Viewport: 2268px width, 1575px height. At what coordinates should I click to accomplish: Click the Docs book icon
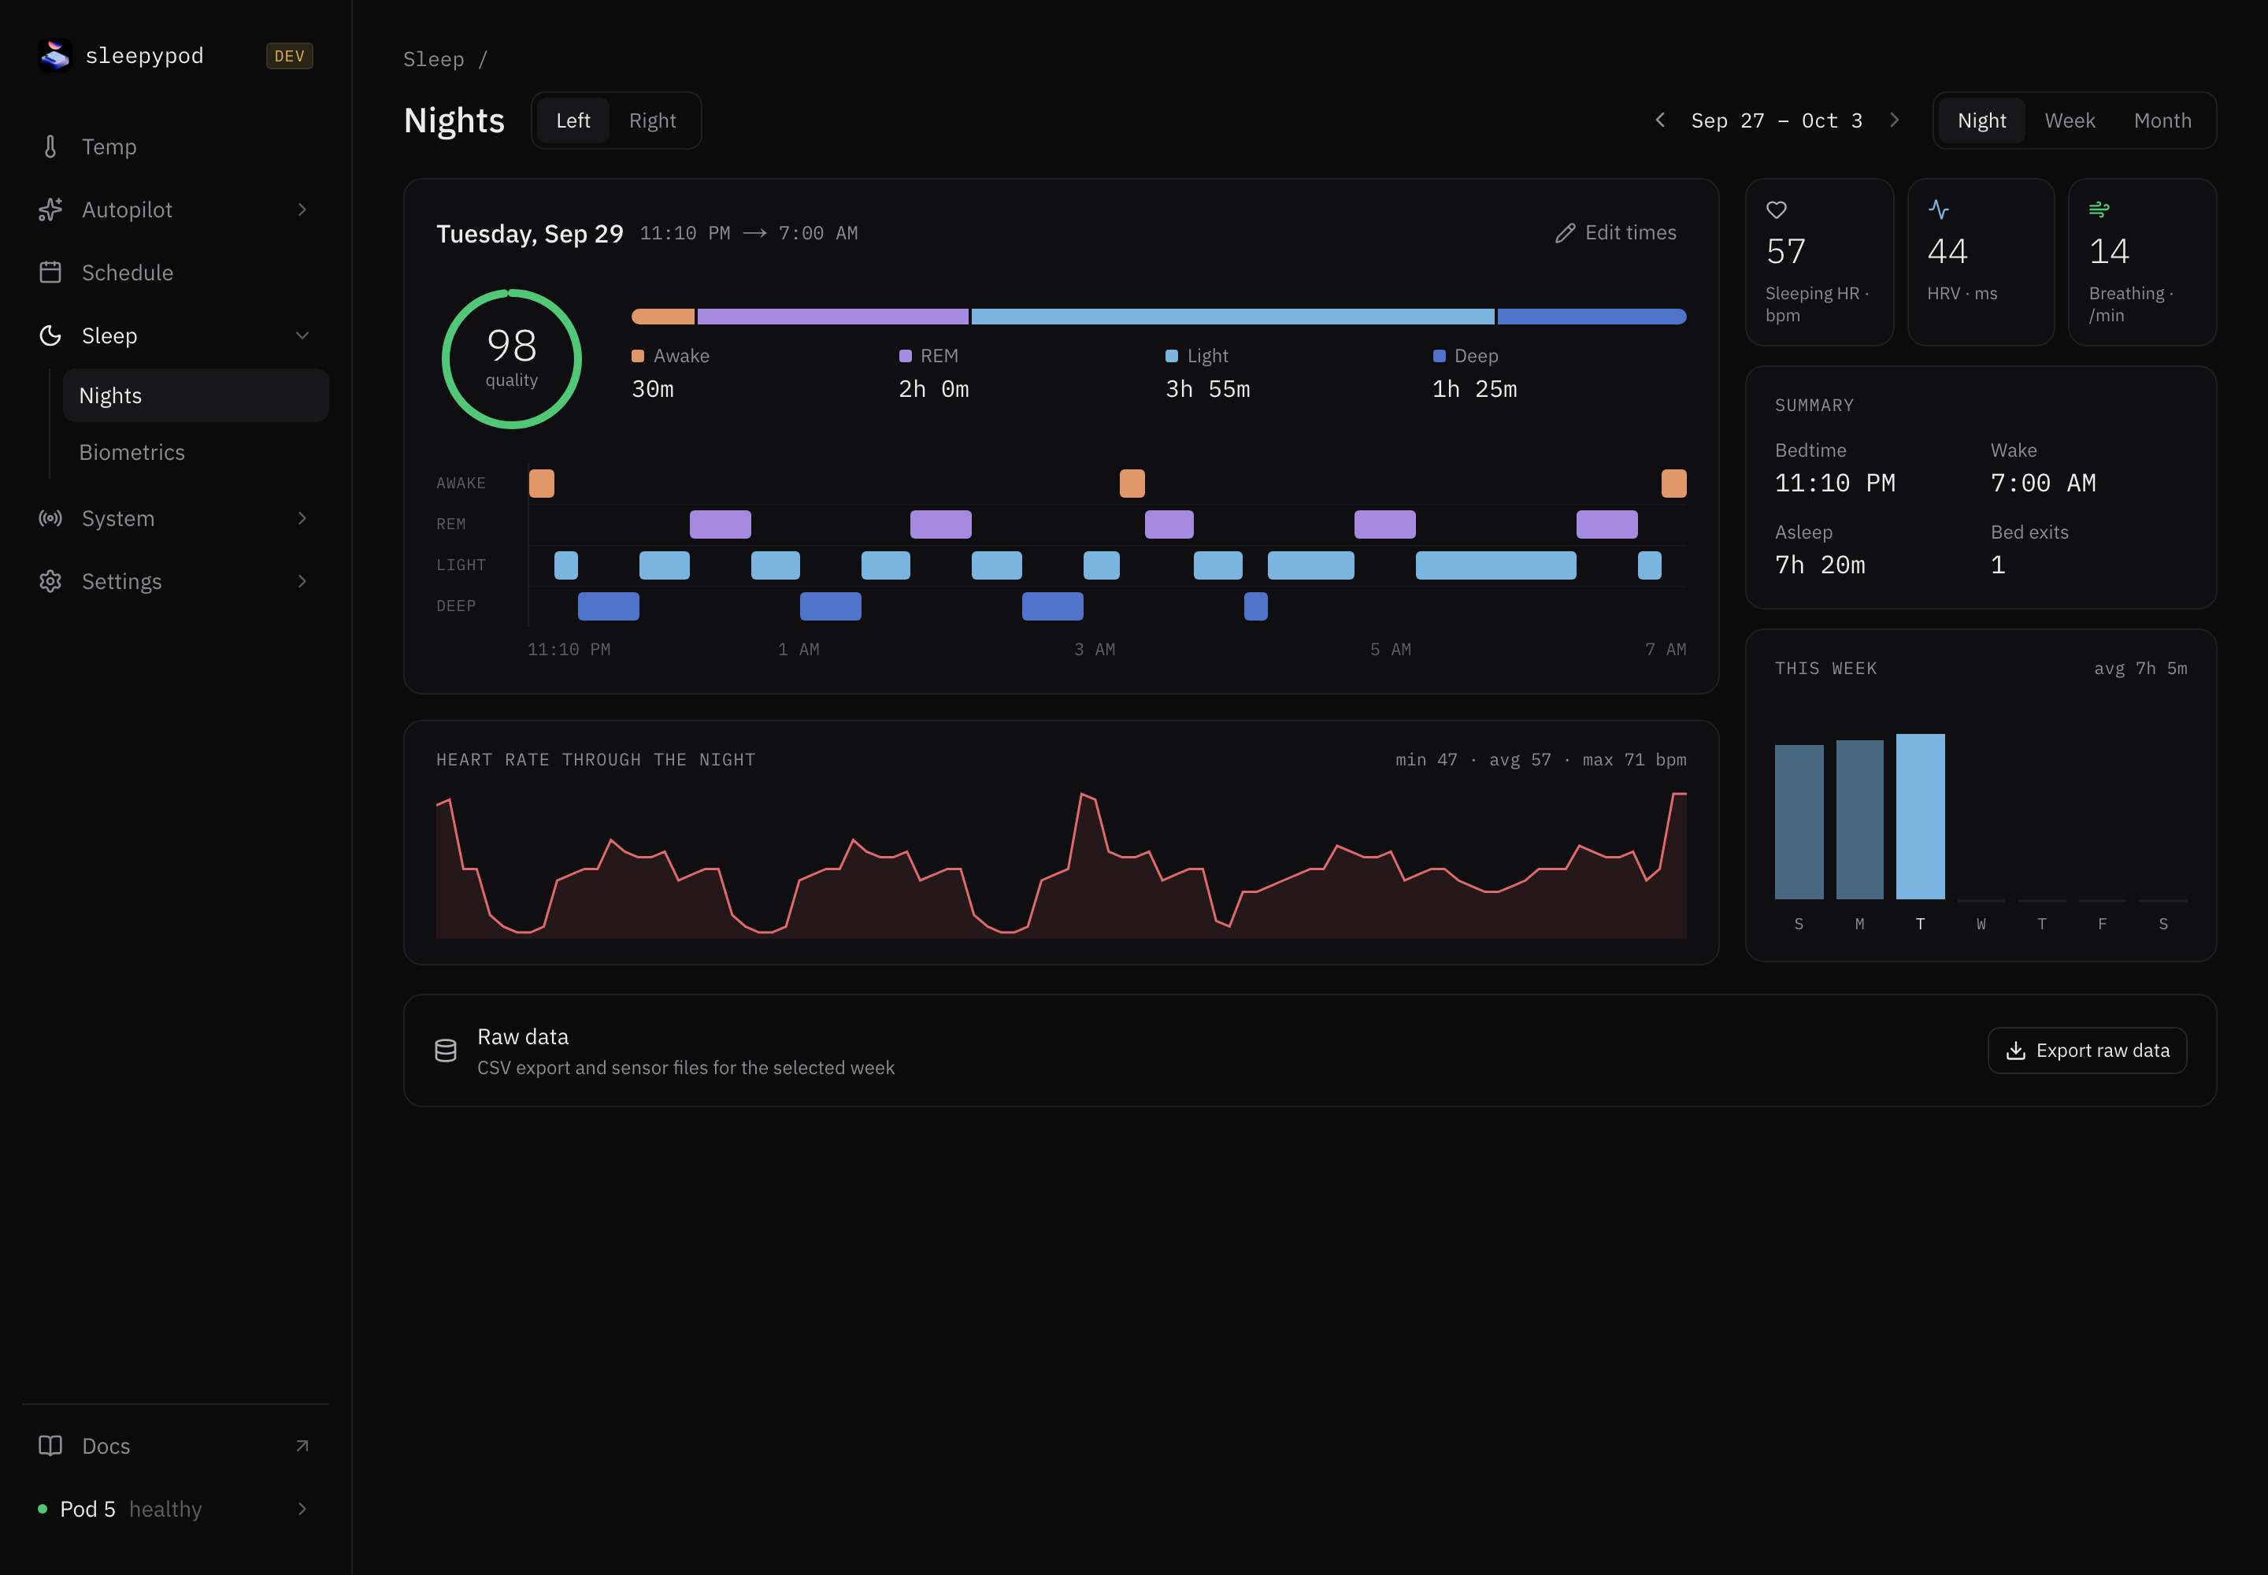click(50, 1446)
